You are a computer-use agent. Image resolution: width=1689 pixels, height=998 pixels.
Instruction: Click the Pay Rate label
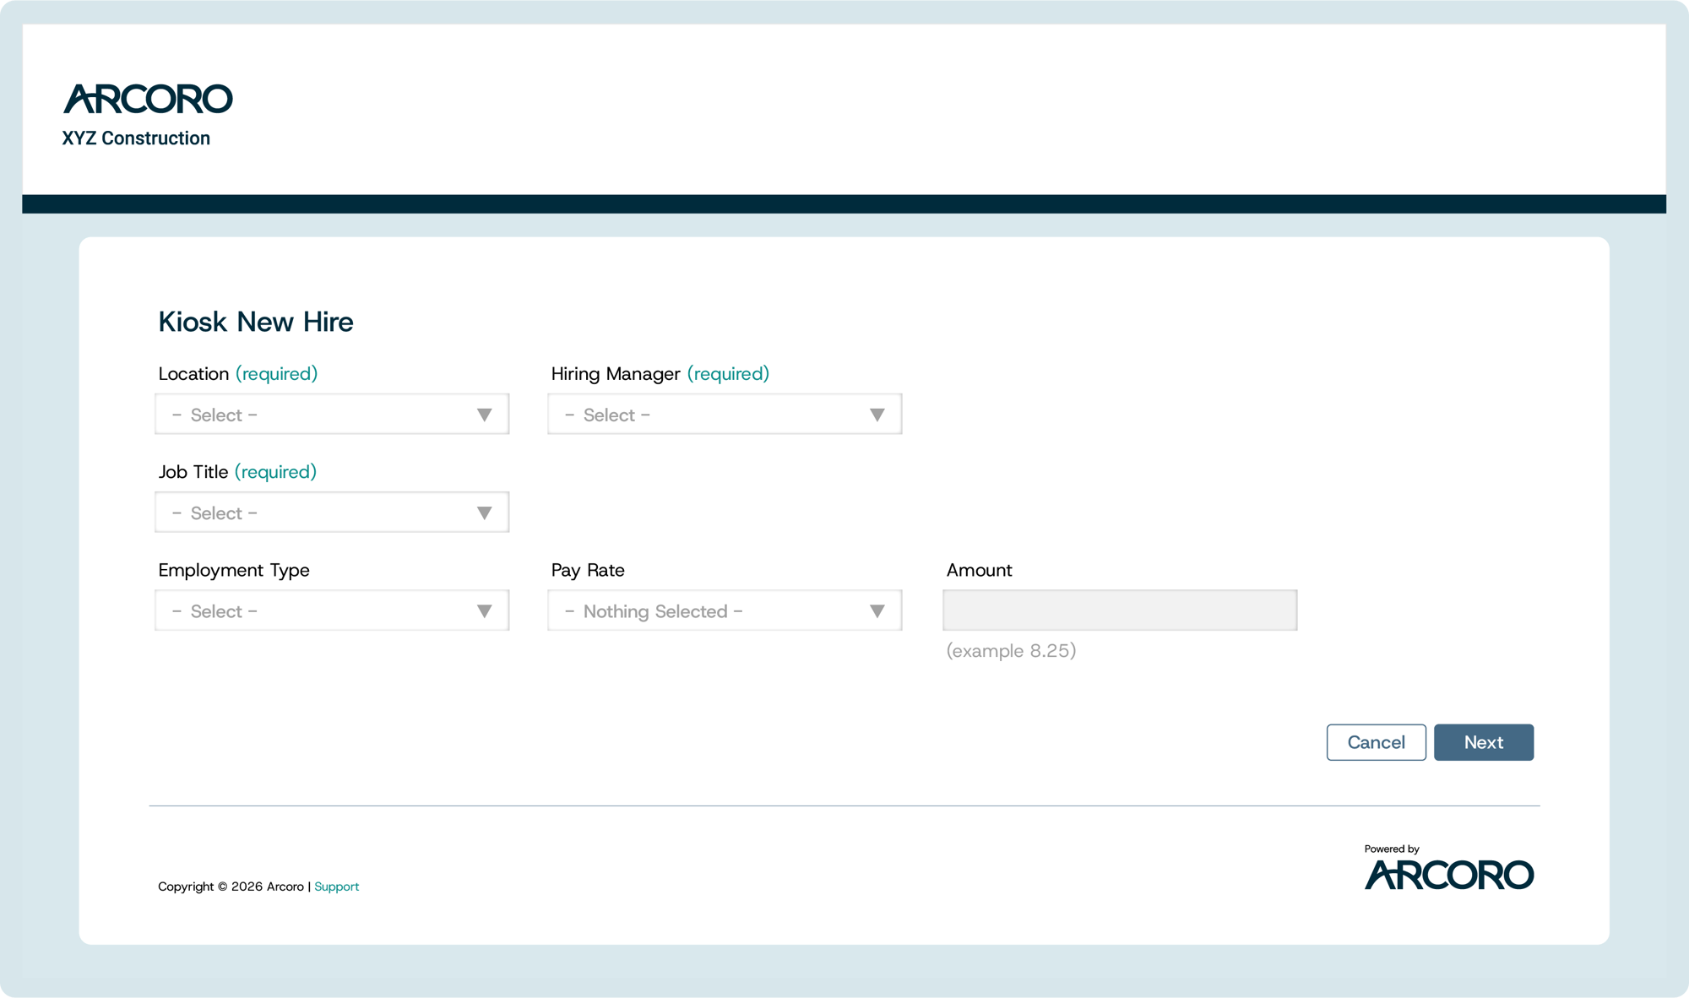click(588, 570)
